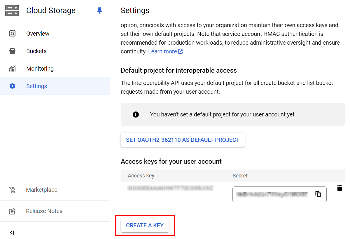Follow the Learn more link

click(x=162, y=52)
